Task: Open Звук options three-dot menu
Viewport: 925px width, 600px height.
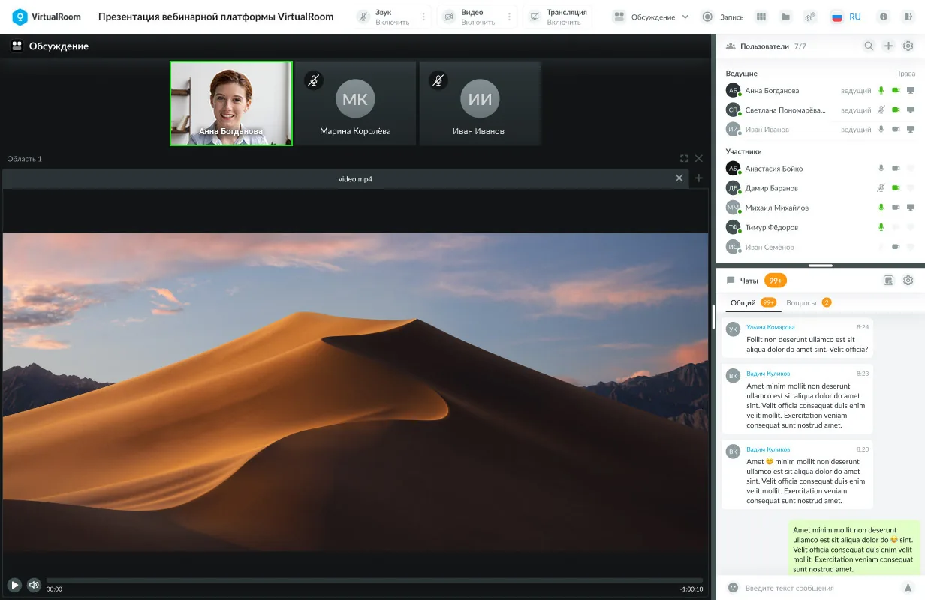Action: point(423,16)
